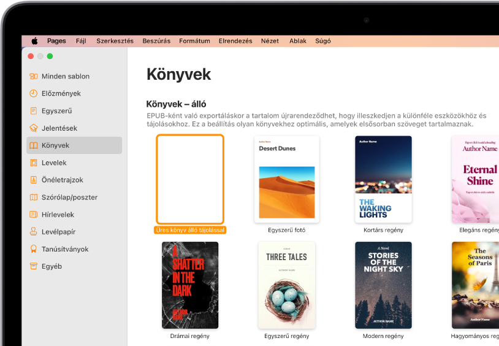Click the Levélpapír stamp icon
The width and height of the screenshot is (499, 346).
(34, 232)
